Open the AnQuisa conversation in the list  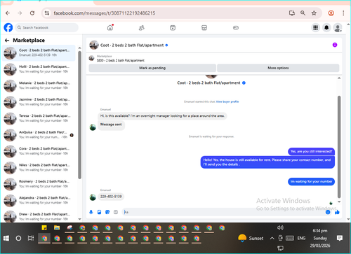39,135
